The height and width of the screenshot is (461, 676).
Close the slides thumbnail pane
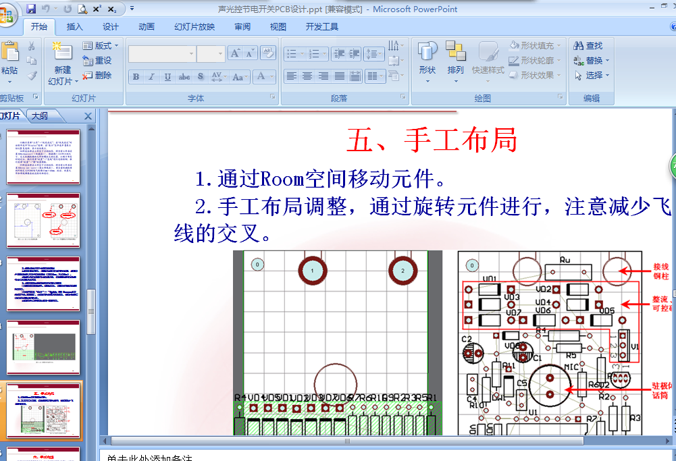(x=88, y=116)
